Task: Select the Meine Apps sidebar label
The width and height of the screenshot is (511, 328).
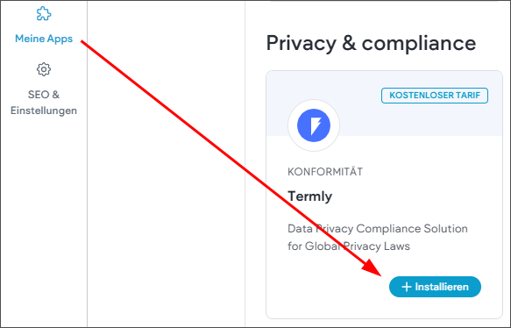Action: click(44, 39)
